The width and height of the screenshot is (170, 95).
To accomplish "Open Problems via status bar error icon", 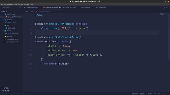I will 22,94.
